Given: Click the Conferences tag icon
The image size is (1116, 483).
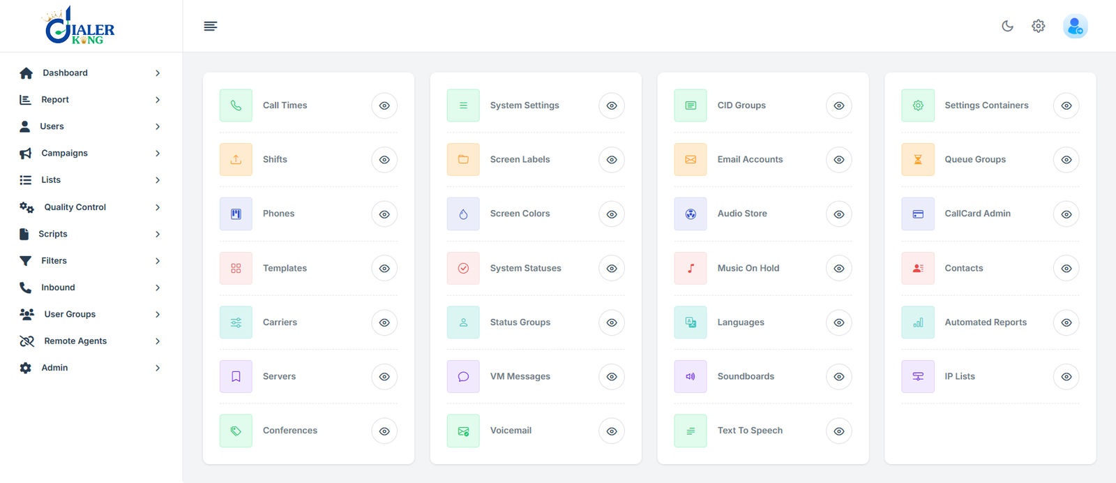Looking at the screenshot, I should pyautogui.click(x=236, y=431).
